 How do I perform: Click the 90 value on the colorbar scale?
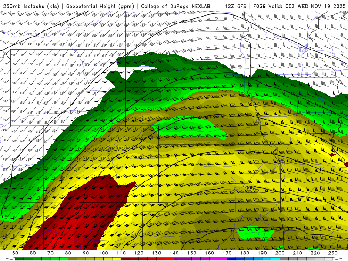86,253
